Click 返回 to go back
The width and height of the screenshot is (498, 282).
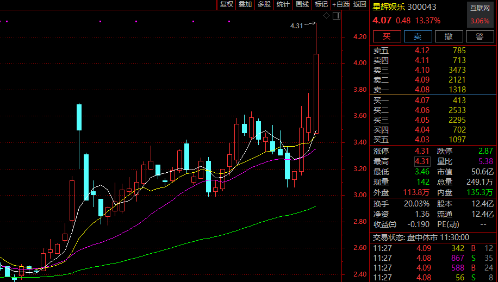[360, 4]
